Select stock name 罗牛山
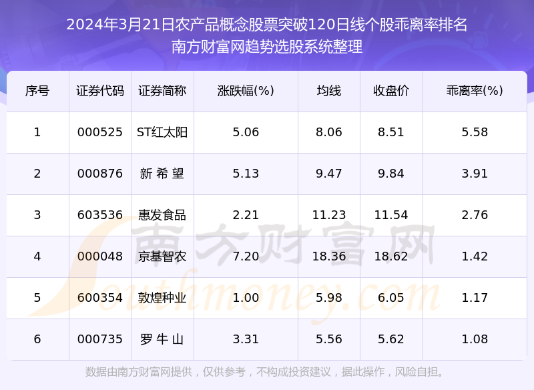 [162, 339]
